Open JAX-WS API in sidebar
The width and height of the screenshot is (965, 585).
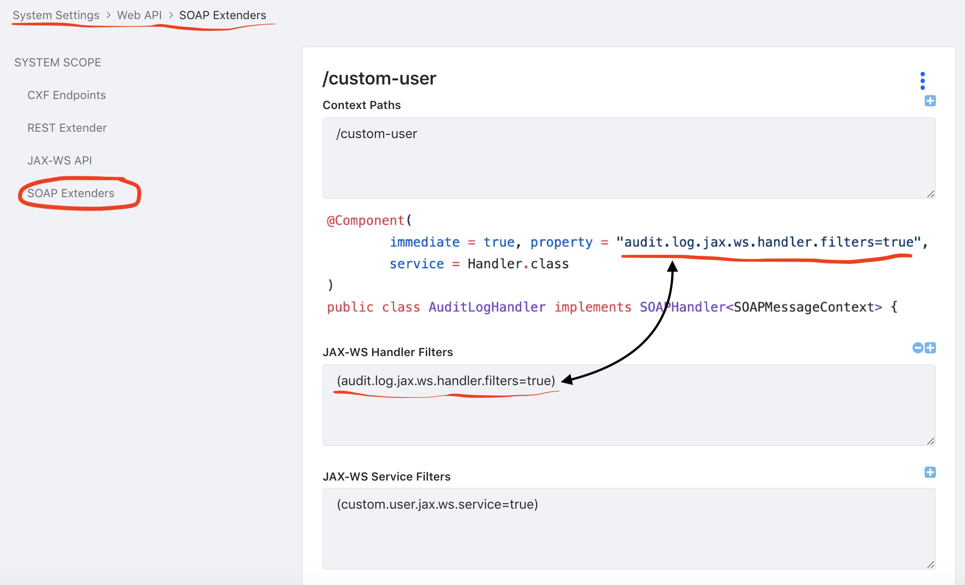(60, 160)
